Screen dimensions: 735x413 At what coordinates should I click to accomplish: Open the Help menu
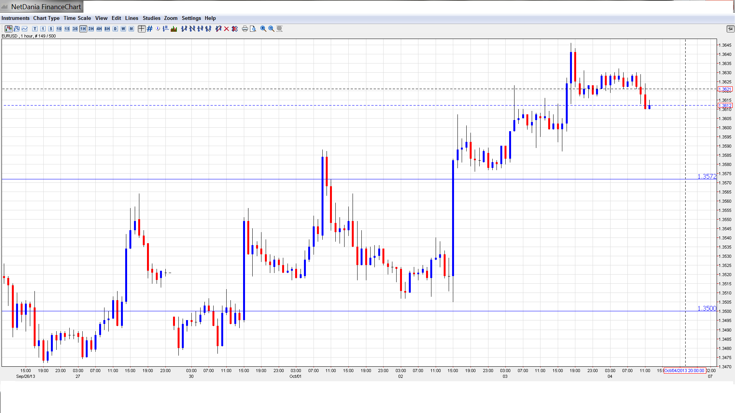[210, 18]
